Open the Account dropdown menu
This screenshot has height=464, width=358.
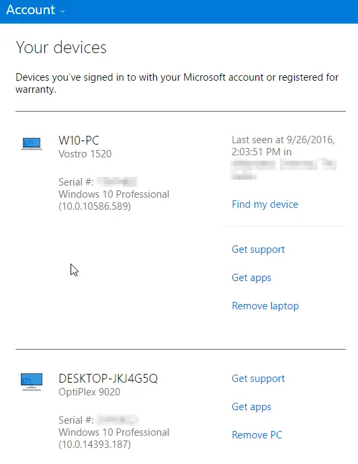tap(35, 10)
